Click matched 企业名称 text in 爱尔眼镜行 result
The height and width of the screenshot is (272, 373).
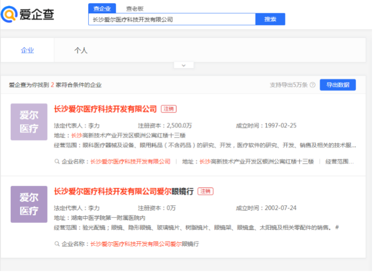tap(130, 244)
